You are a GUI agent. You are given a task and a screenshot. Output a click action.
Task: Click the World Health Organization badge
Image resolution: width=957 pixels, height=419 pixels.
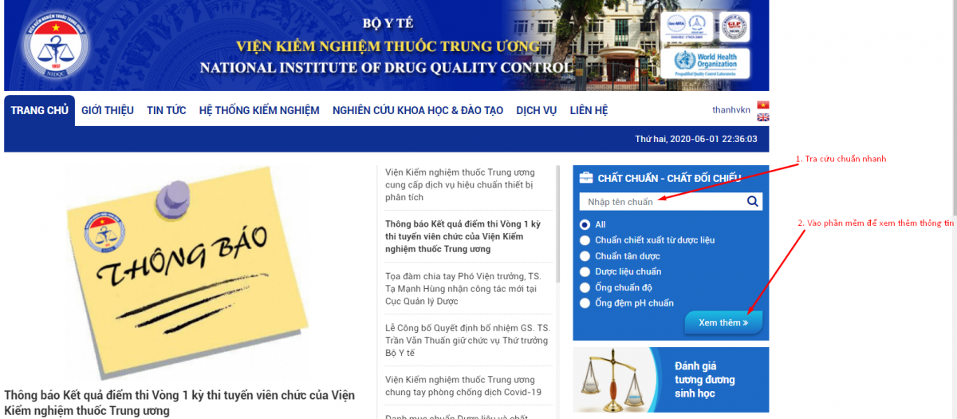point(705,64)
